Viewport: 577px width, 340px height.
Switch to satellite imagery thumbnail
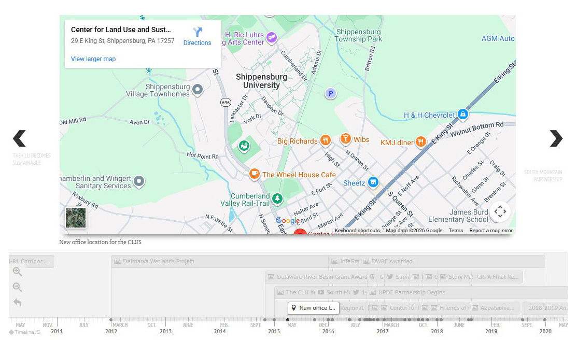click(76, 218)
